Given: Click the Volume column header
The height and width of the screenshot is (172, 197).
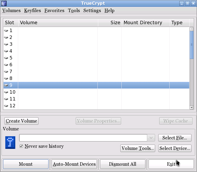Looking at the screenshot, I should click(x=58, y=23).
